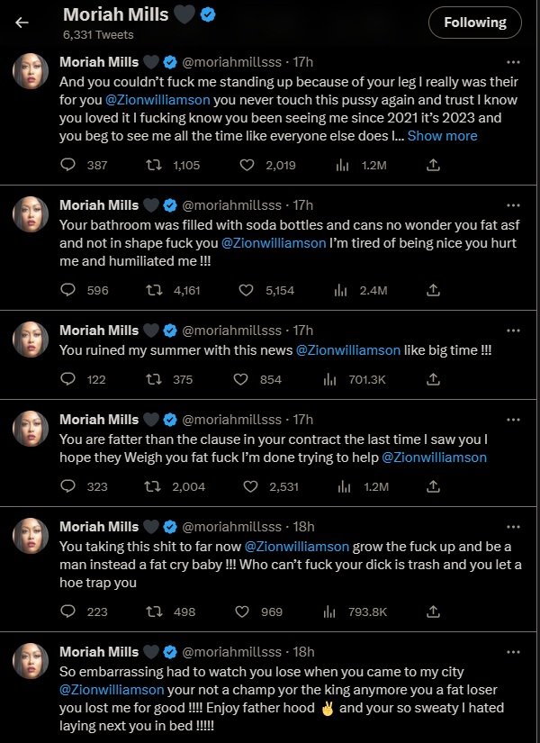
Task: Click @moriahmillsss handle on first tweet
Action: coord(233,62)
